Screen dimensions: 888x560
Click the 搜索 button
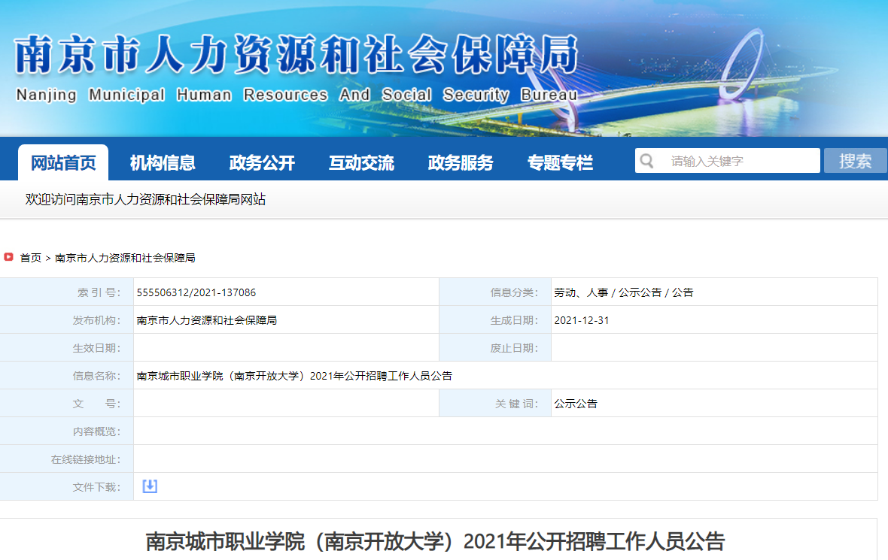point(855,161)
